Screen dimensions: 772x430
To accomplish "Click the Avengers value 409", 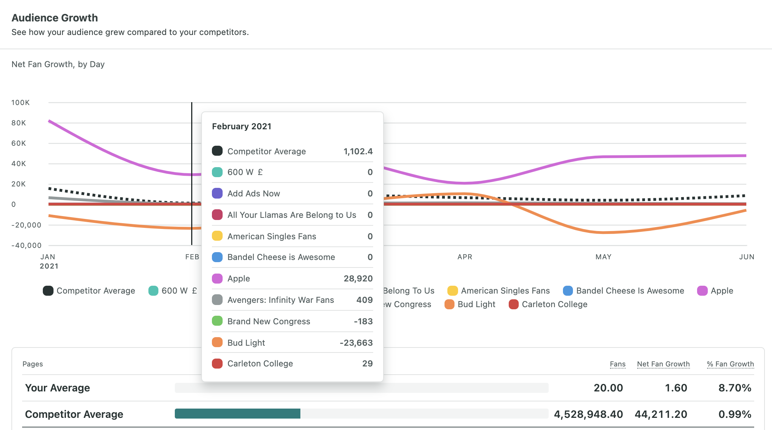I will click(x=365, y=300).
